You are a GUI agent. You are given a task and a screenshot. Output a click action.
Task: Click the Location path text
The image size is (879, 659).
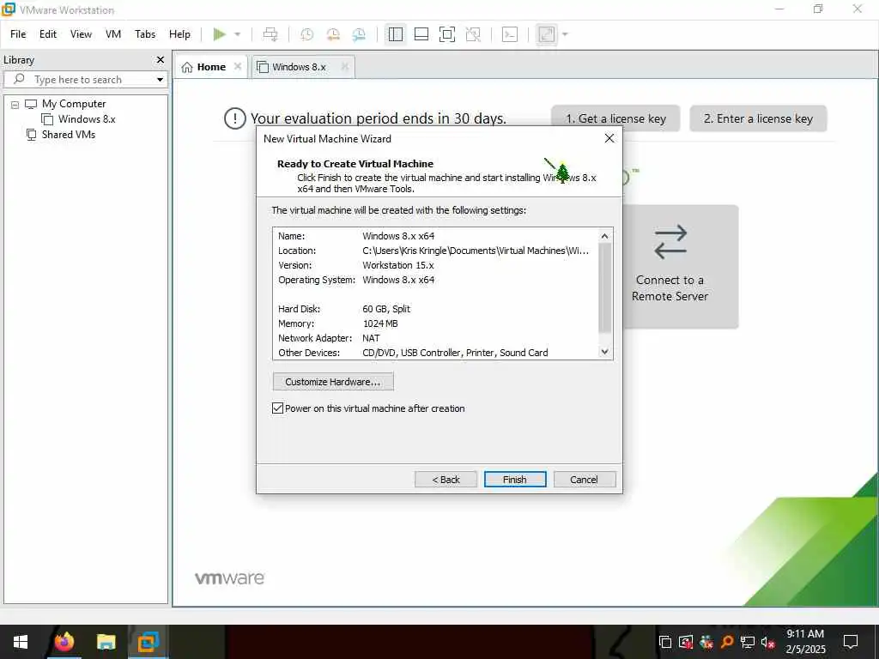(476, 251)
